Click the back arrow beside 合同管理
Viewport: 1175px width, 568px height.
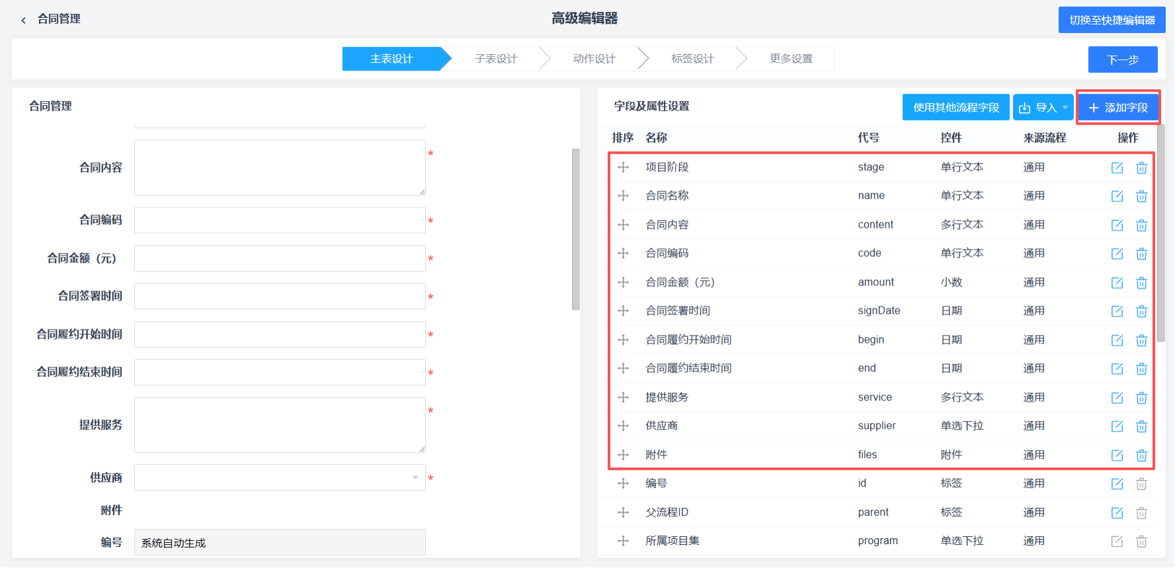[x=24, y=20]
